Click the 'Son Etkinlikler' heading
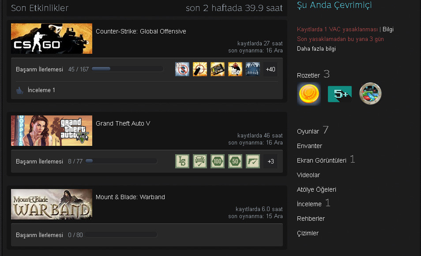The height and width of the screenshot is (256, 421). [40, 8]
